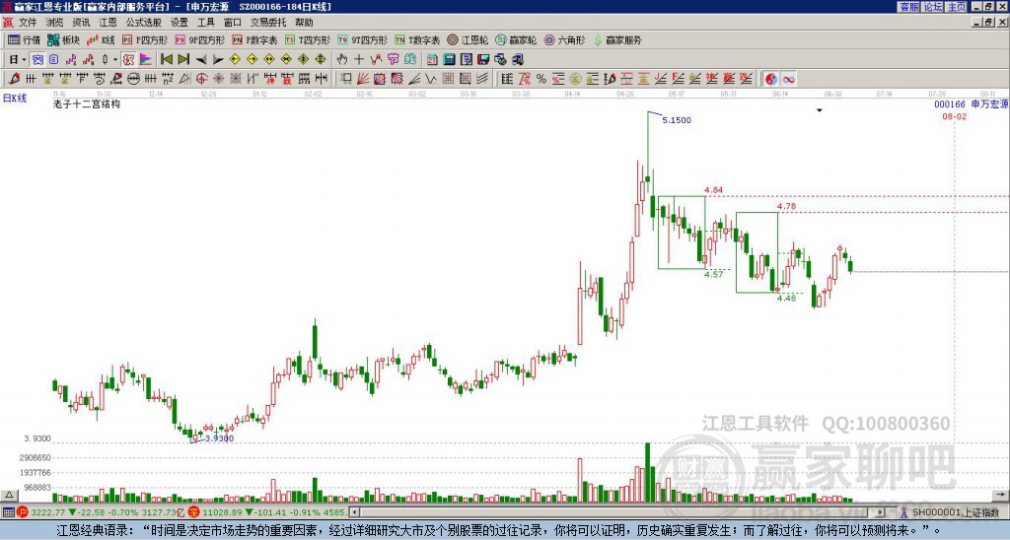The image size is (1010, 540).
Task: Open the 文件 menu
Action: click(28, 23)
